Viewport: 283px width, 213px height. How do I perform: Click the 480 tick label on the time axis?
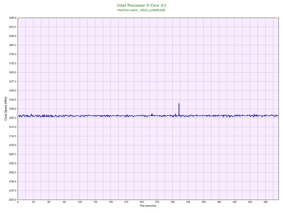pyautogui.click(x=266, y=202)
